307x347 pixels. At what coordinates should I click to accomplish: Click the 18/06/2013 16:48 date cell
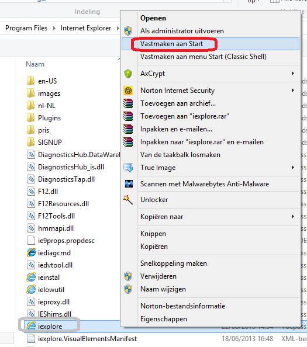pos(247,339)
